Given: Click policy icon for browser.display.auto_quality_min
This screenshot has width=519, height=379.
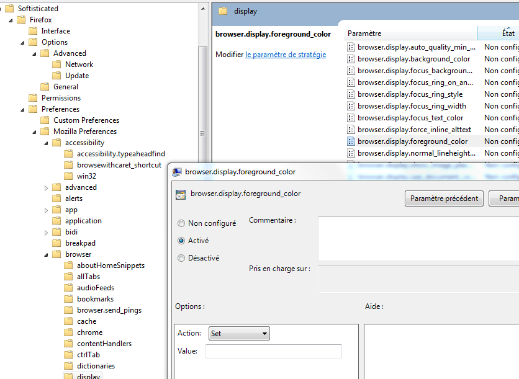Looking at the screenshot, I should [351, 47].
